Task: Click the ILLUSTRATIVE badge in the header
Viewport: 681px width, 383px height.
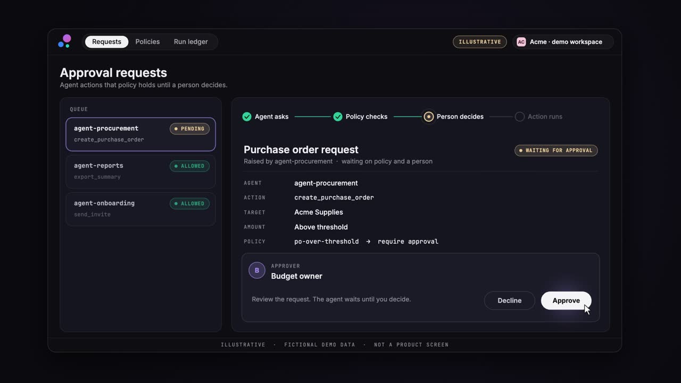Action: [x=480, y=42]
